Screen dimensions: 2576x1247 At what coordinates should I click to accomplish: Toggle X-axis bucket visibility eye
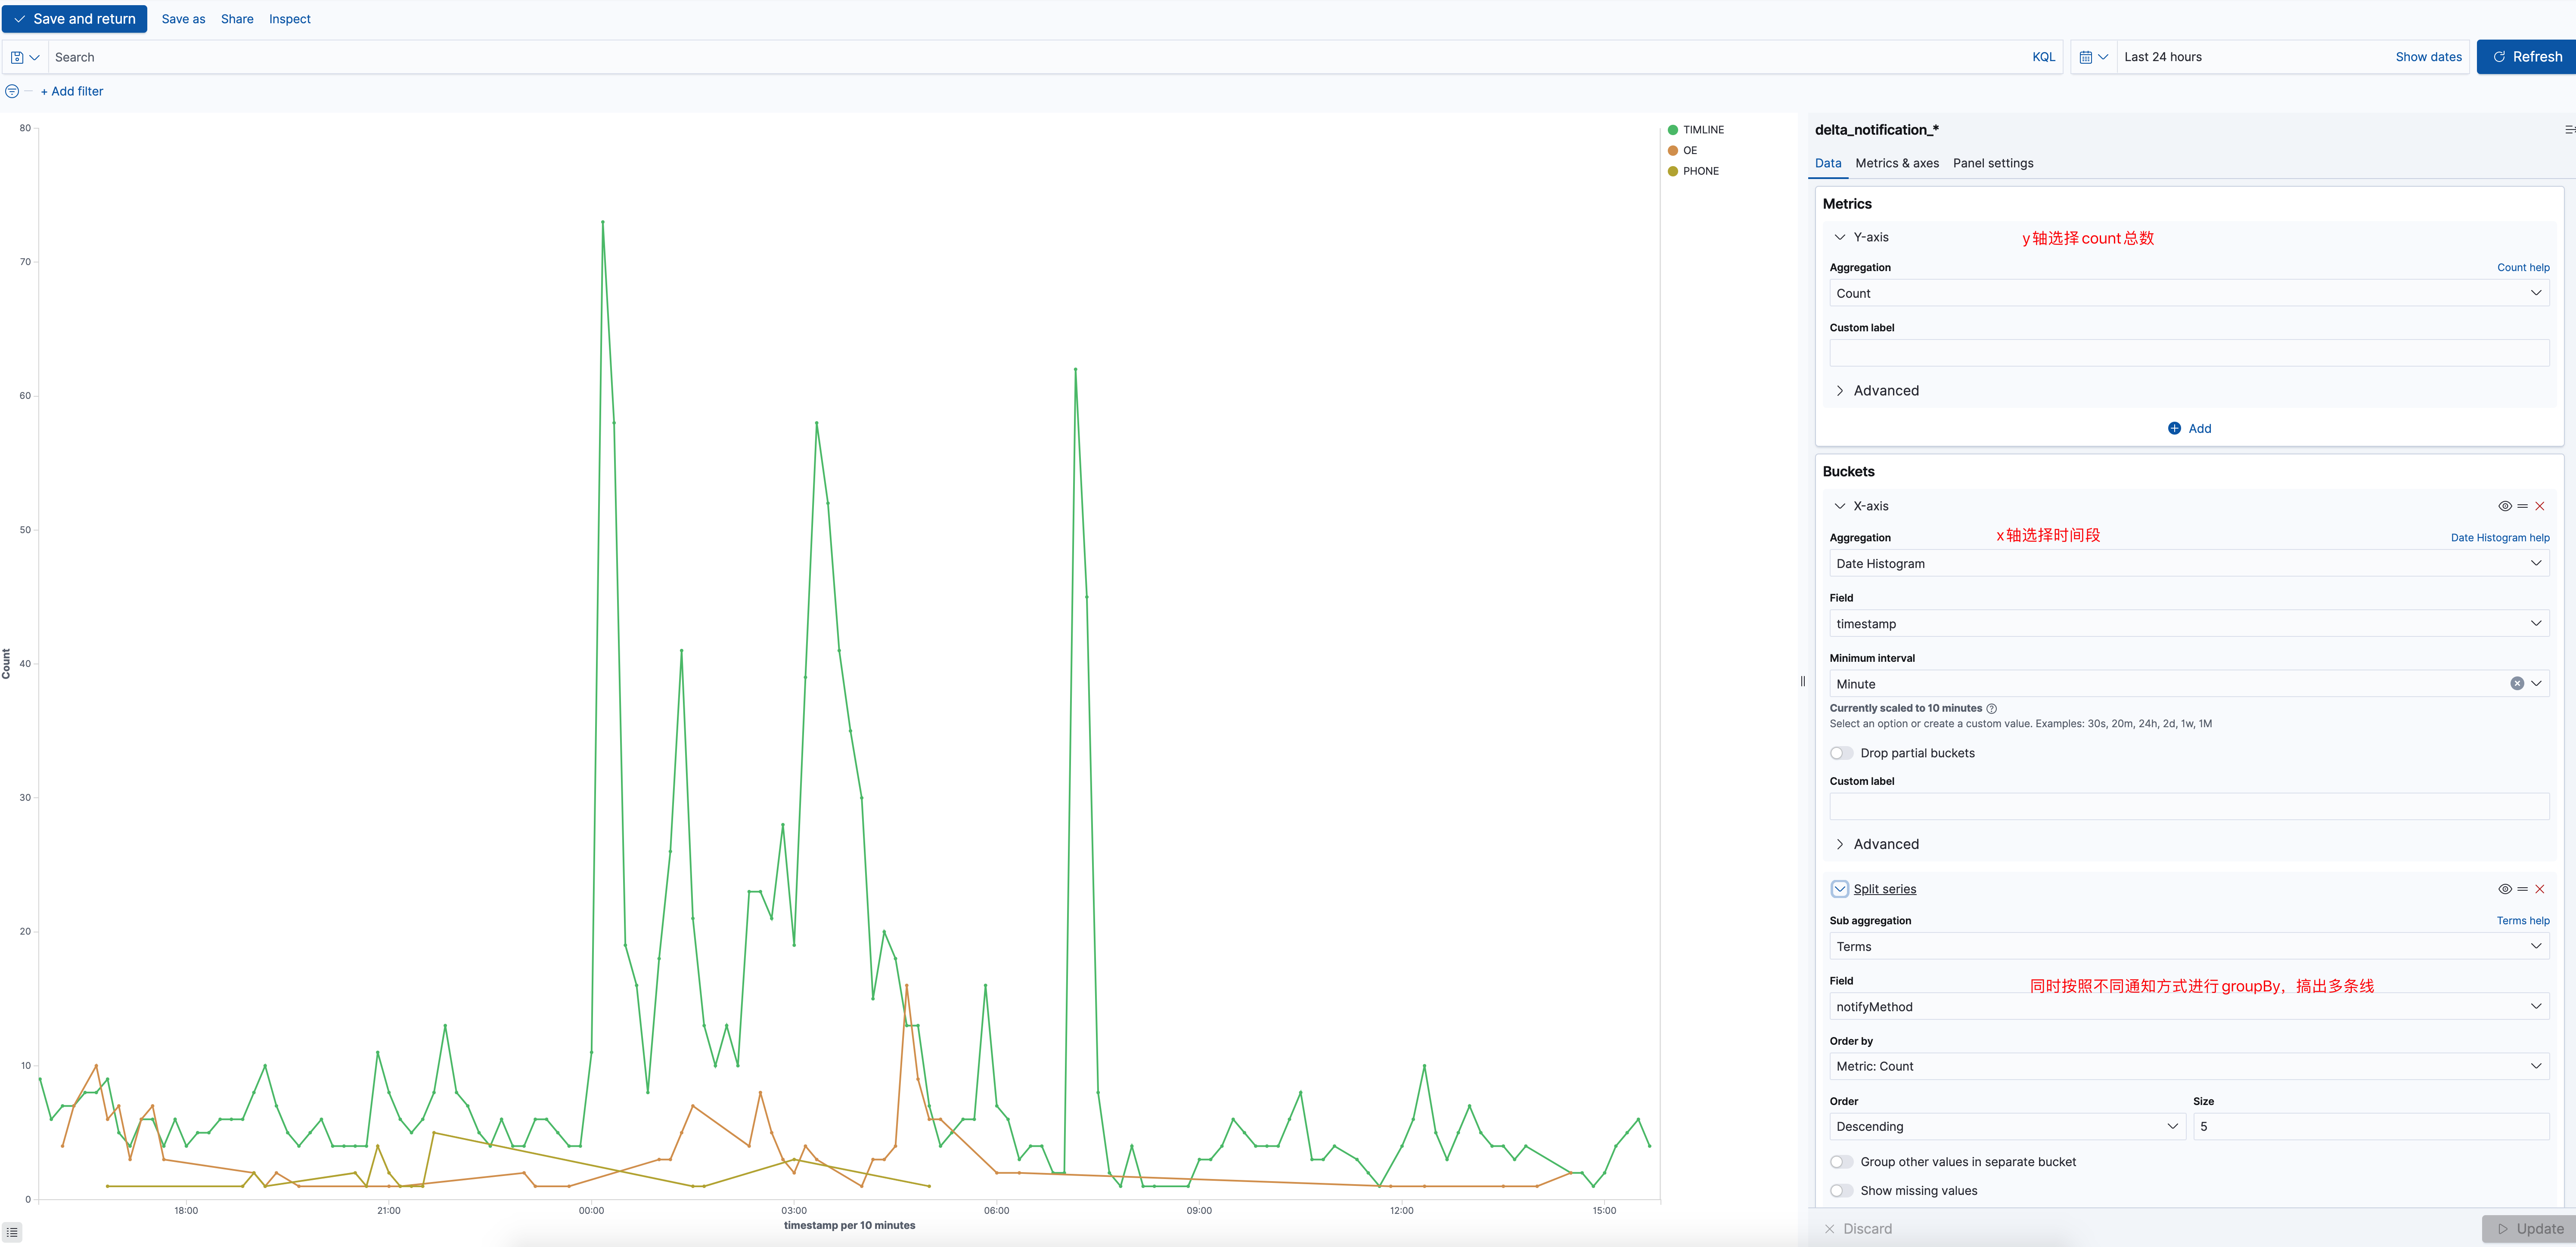(x=2505, y=506)
